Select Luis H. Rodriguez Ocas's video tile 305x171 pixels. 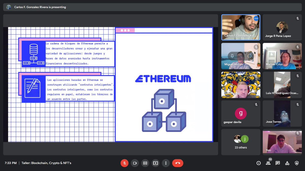pyautogui.click(x=282, y=85)
